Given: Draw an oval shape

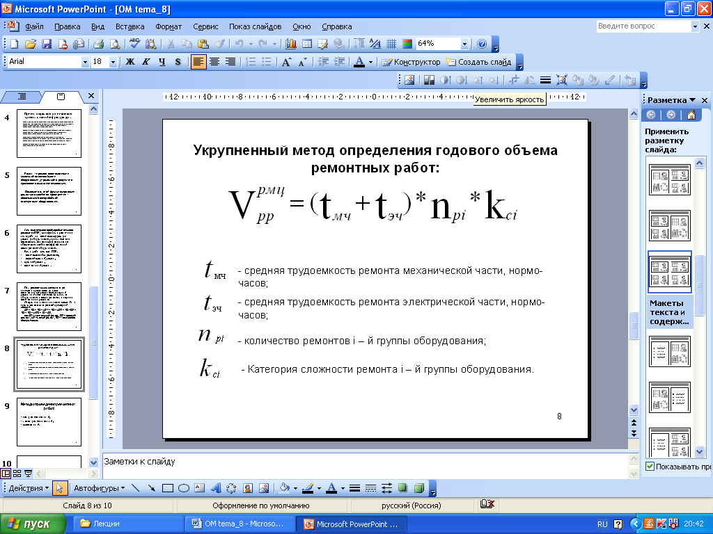Looking at the screenshot, I should pyautogui.click(x=184, y=488).
